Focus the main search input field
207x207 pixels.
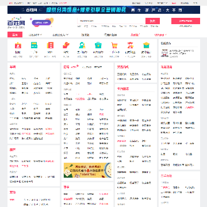pyautogui.click(x=112, y=21)
